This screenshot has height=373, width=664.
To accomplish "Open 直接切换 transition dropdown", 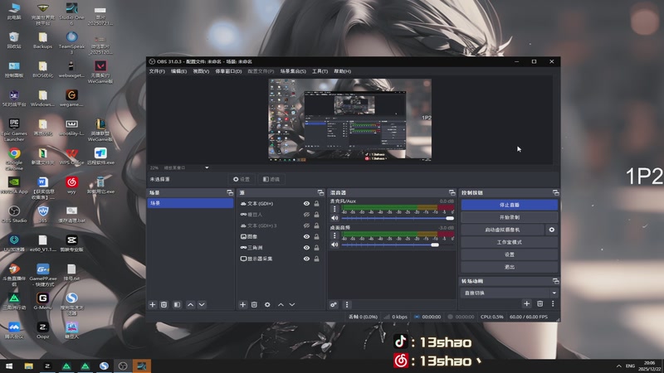I will pos(509,293).
